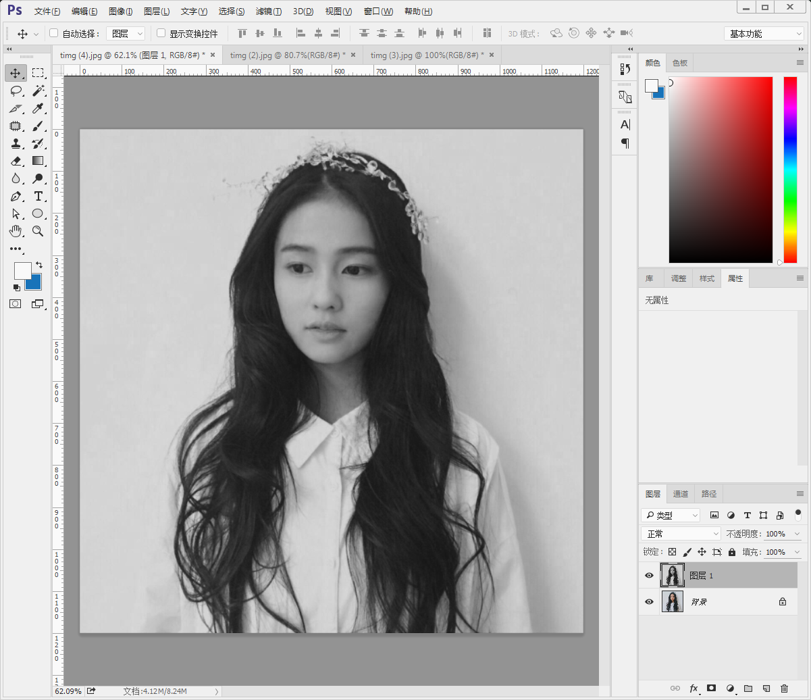Expand the 填充 fill slider arrow
The image size is (811, 700).
pyautogui.click(x=797, y=552)
